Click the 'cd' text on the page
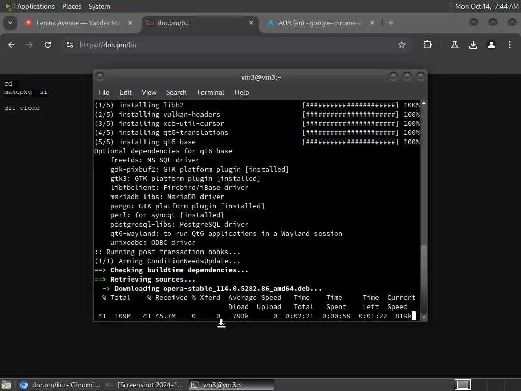This screenshot has width=521, height=391. (x=8, y=83)
